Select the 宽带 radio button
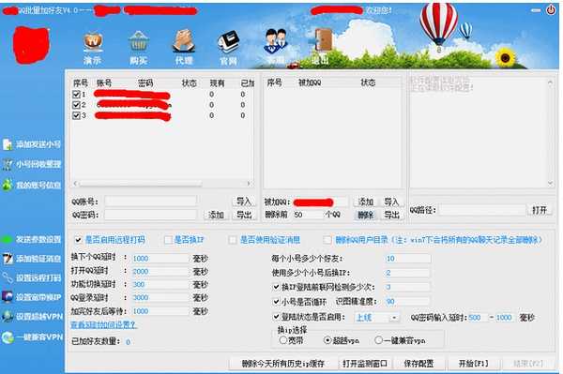Image resolution: width=563 pixels, height=374 pixels. [283, 340]
